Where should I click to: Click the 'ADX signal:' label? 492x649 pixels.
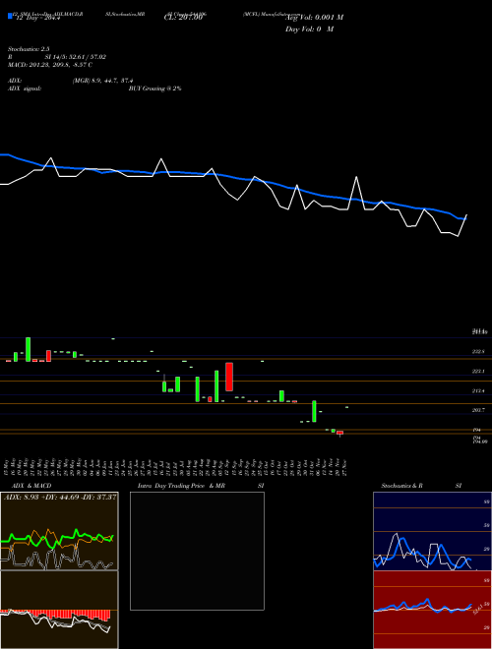coord(25,88)
